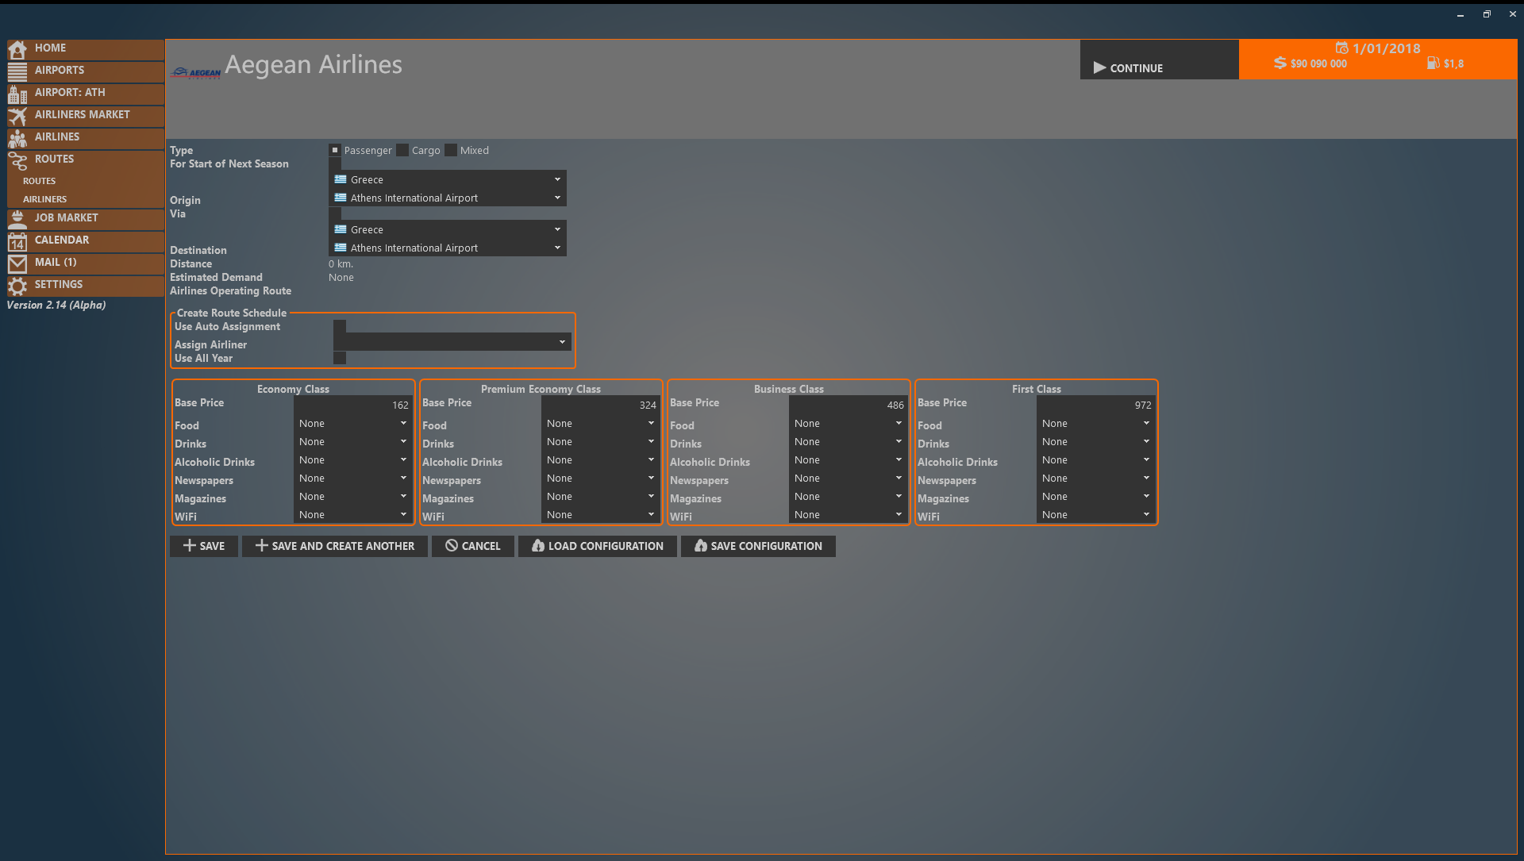This screenshot has width=1524, height=861.
Task: Click Premium Economy base price field
Action: point(601,405)
